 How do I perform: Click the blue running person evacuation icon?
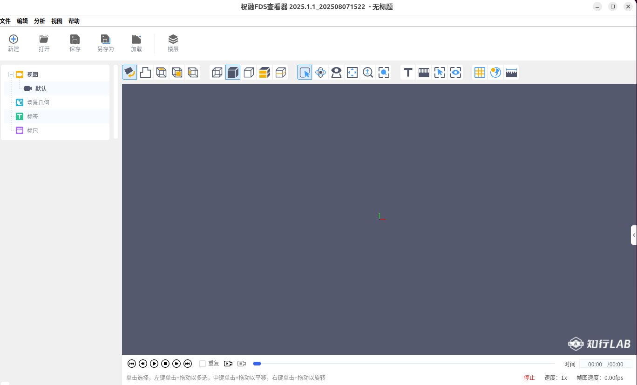(x=495, y=72)
